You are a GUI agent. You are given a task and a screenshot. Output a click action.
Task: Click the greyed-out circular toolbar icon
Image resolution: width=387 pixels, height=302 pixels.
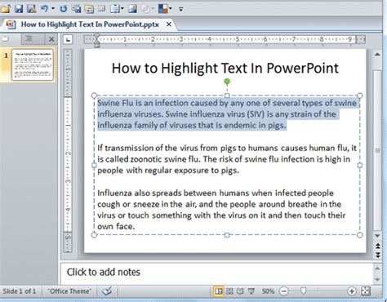tap(145, 9)
